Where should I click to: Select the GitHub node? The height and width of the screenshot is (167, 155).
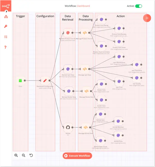pyautogui.click(x=68, y=127)
